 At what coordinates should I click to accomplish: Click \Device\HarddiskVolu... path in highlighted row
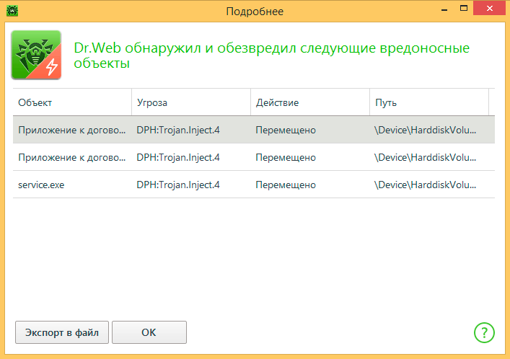425,130
